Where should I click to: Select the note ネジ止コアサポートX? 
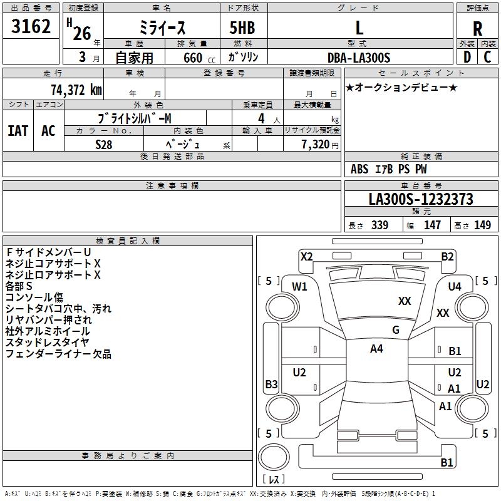[53, 264]
